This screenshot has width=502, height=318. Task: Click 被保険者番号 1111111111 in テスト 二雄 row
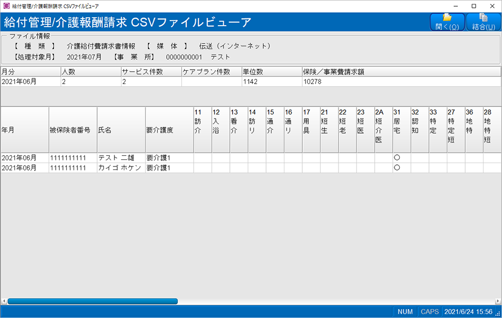(x=73, y=158)
